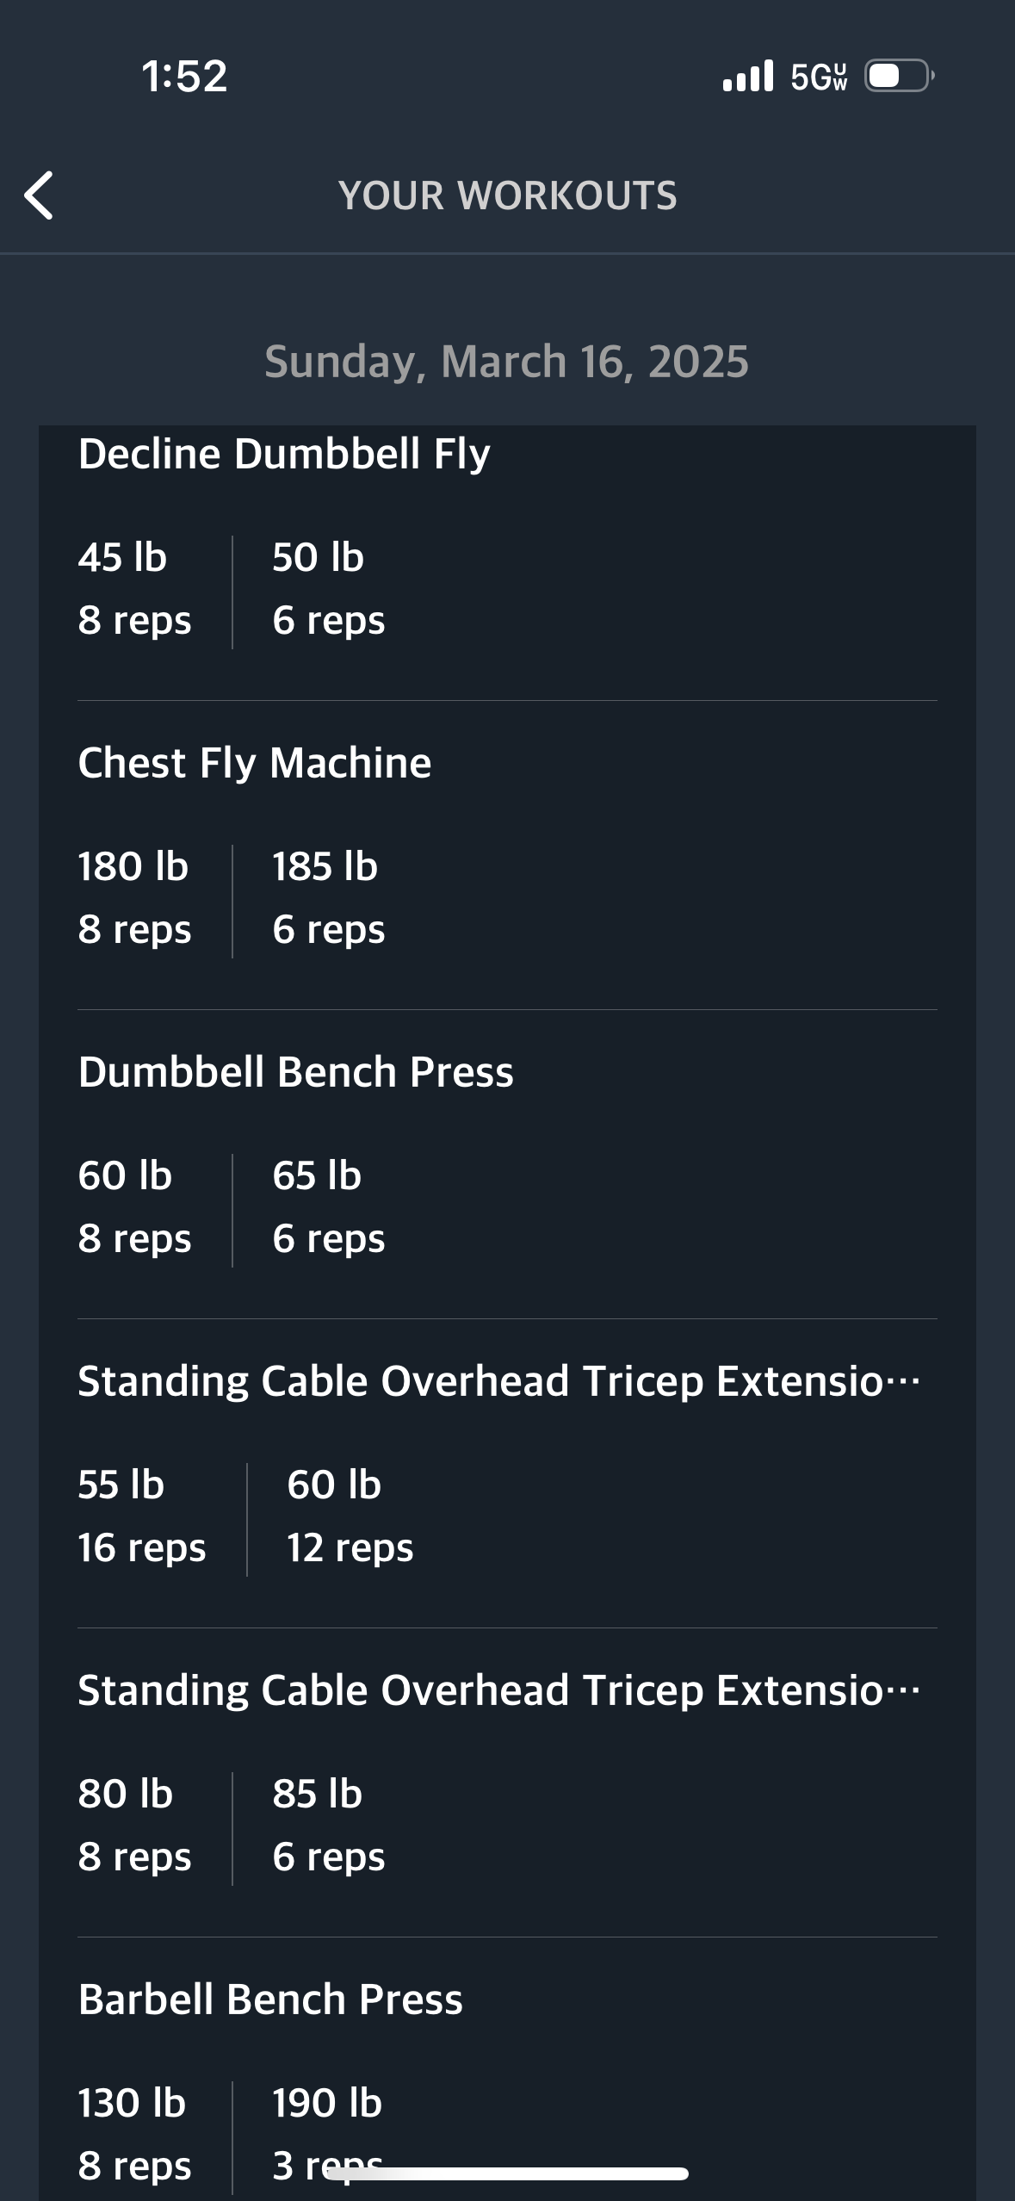Tap the back arrow icon
The height and width of the screenshot is (2201, 1015).
tap(40, 195)
